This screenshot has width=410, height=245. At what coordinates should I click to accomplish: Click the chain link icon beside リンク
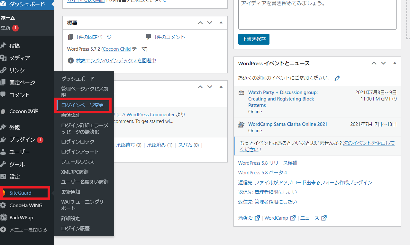tap(3, 70)
